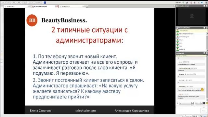Minimize the Live video stream panel
The width and height of the screenshot is (208, 117).
(x=204, y=6)
